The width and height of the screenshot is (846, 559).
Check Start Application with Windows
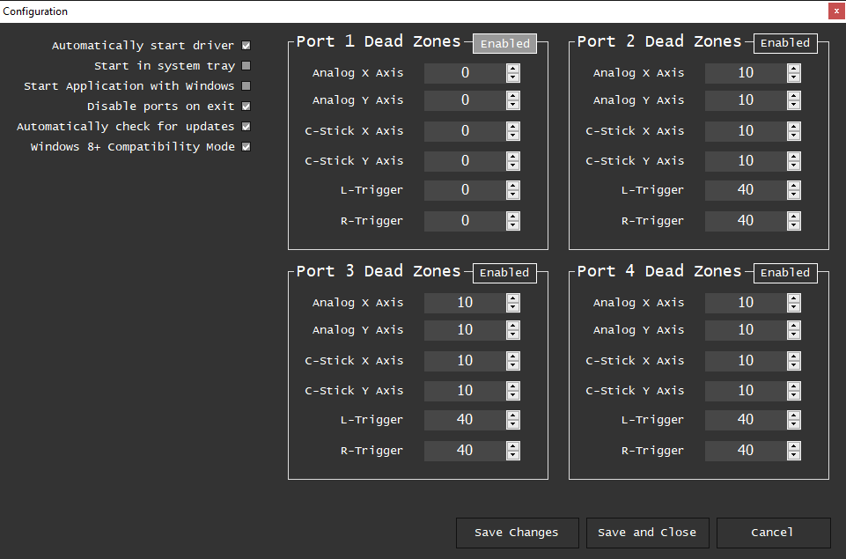click(245, 85)
